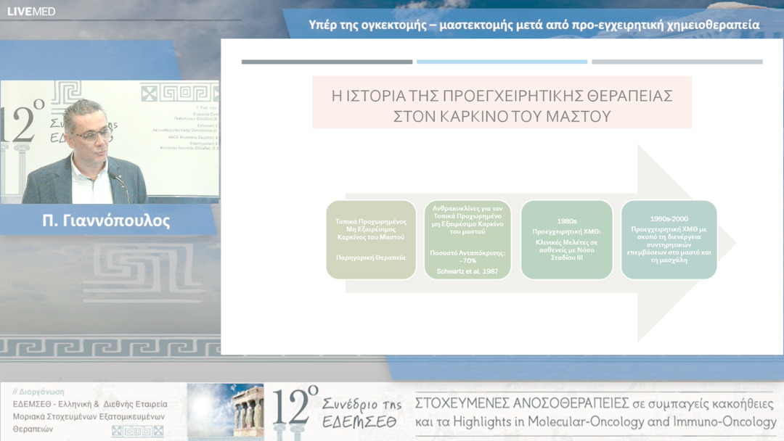This screenshot has width=784, height=441.
Task: Select the 'Παρηγορική Θεραπεία' timeline box
Action: [x=370, y=239]
